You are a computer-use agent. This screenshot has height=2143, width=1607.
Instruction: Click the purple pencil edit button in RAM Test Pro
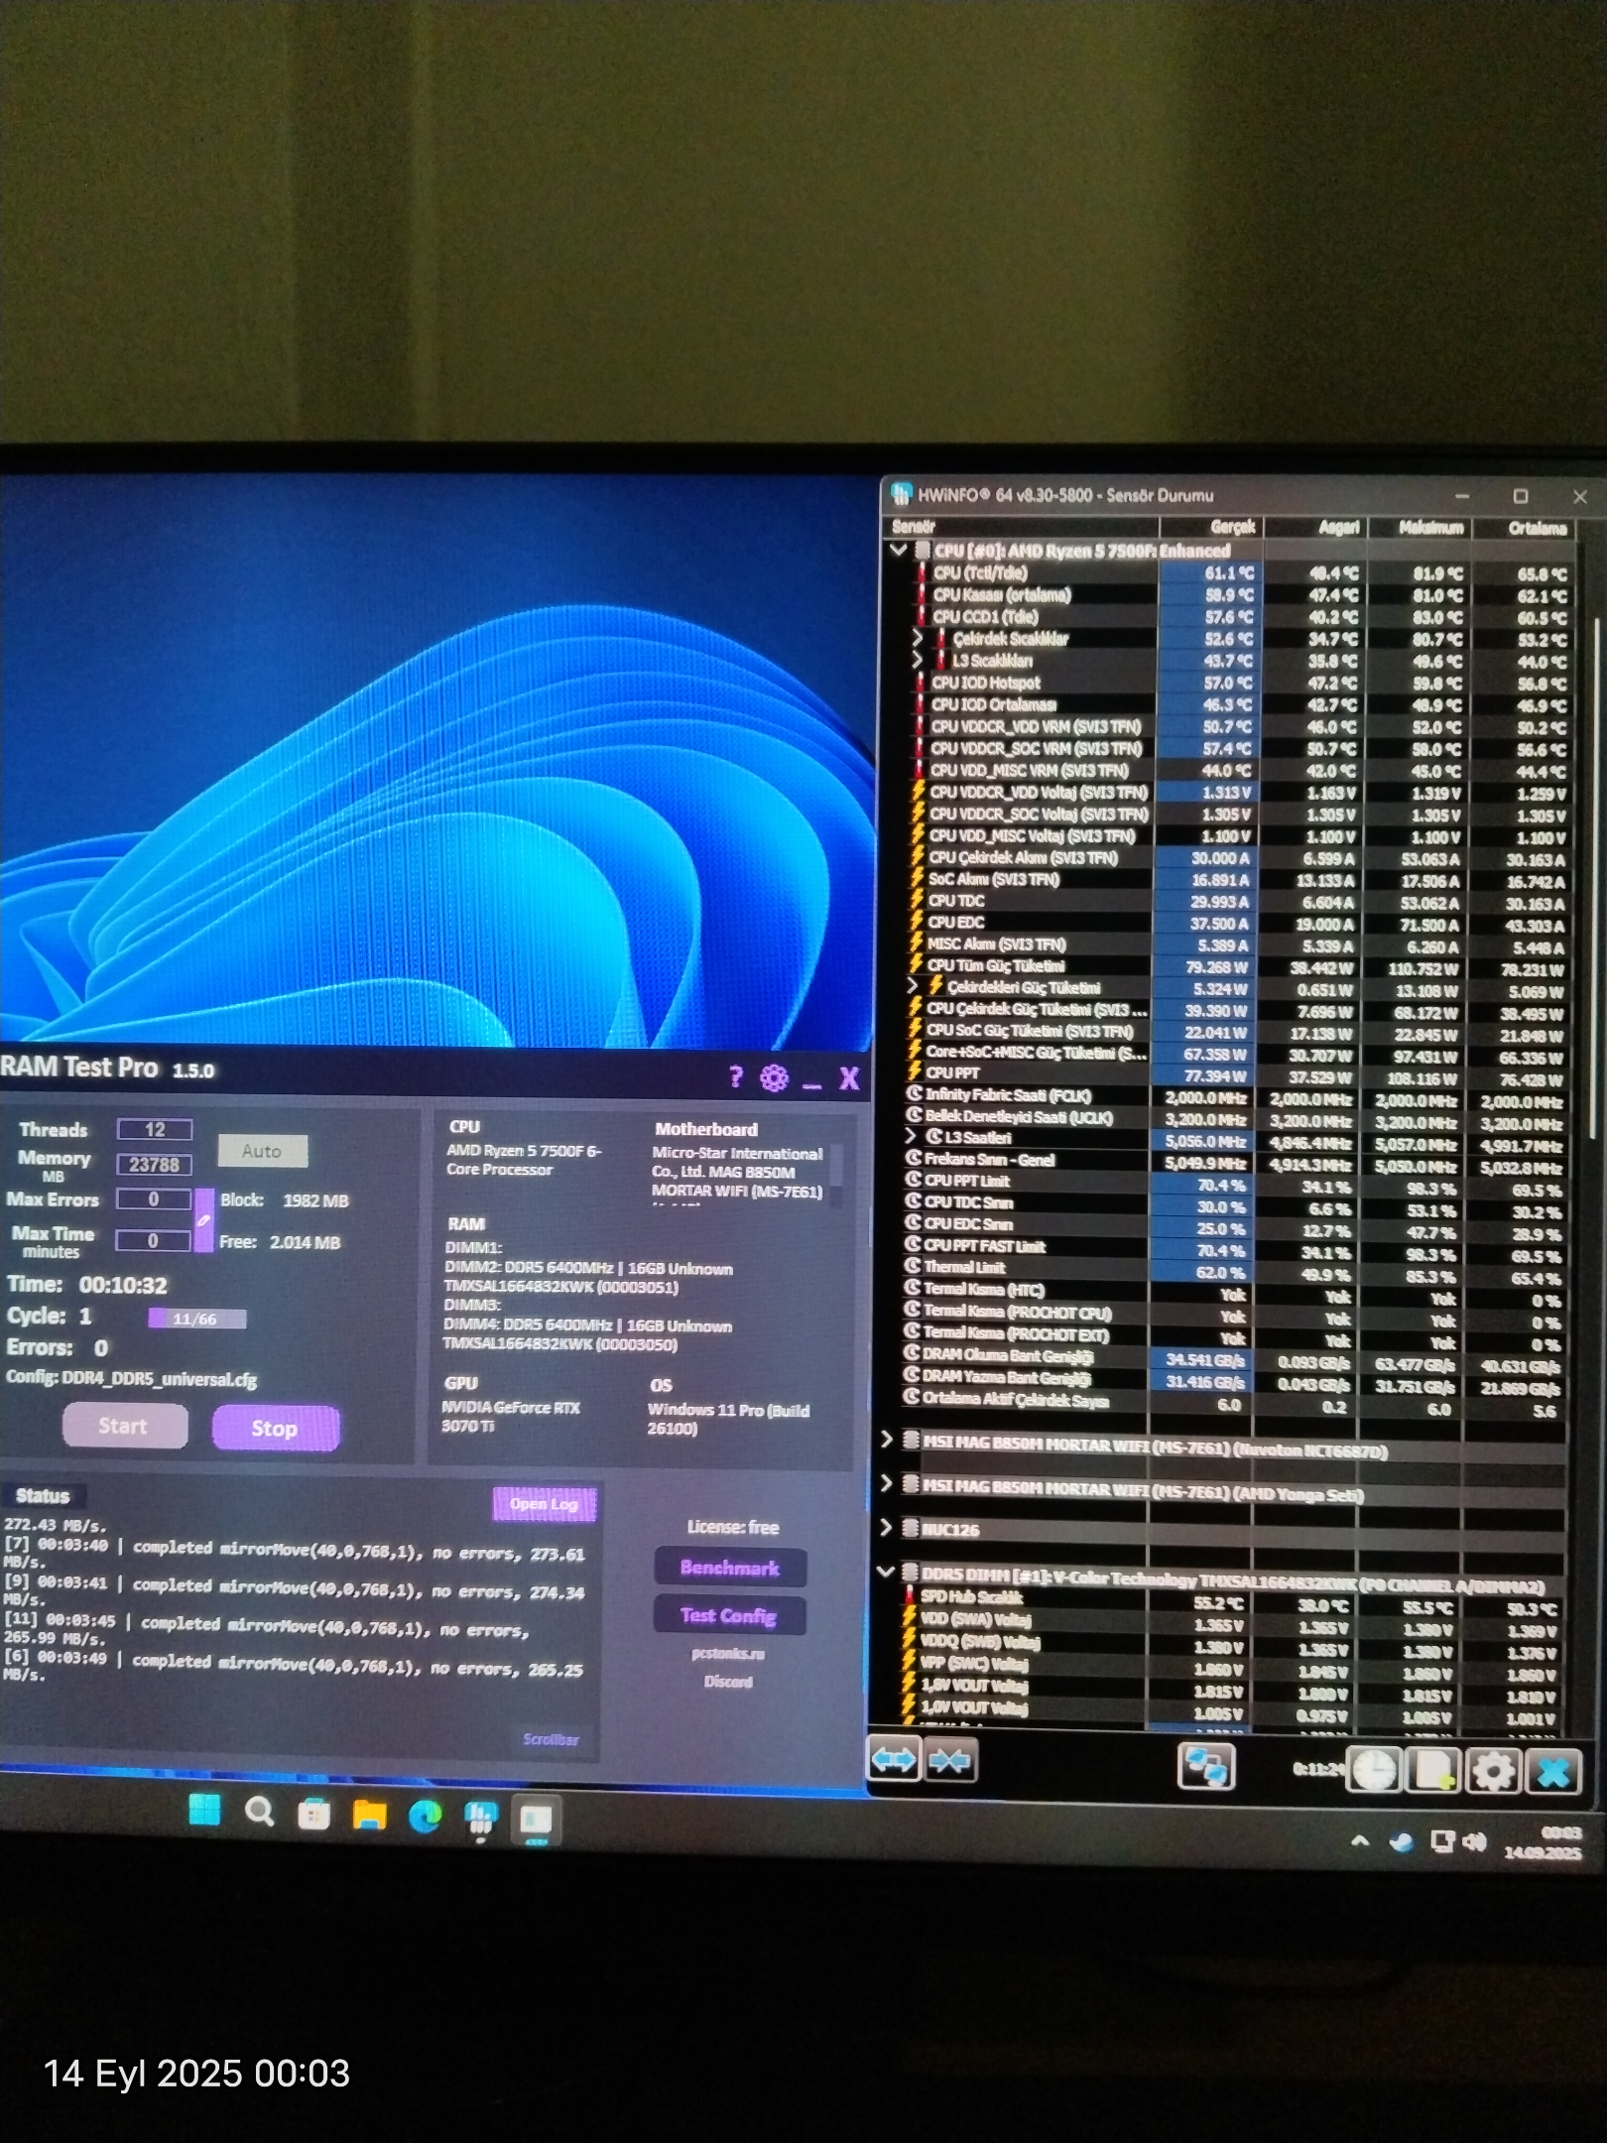(x=203, y=1220)
